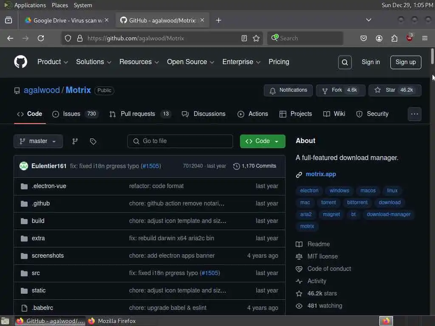Click the address bar URL

(x=136, y=38)
